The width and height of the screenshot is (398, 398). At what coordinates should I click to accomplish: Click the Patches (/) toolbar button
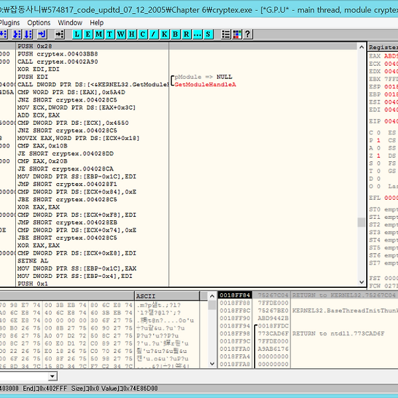154,34
